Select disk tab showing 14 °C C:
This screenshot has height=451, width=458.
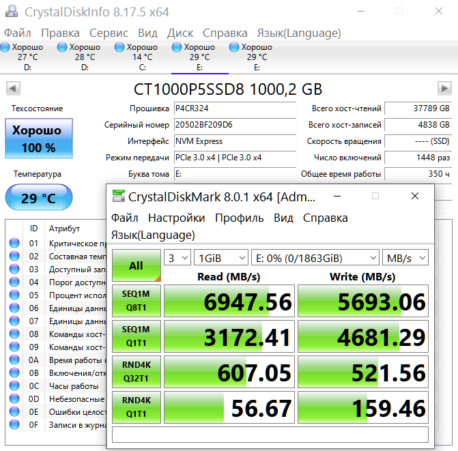tap(142, 57)
